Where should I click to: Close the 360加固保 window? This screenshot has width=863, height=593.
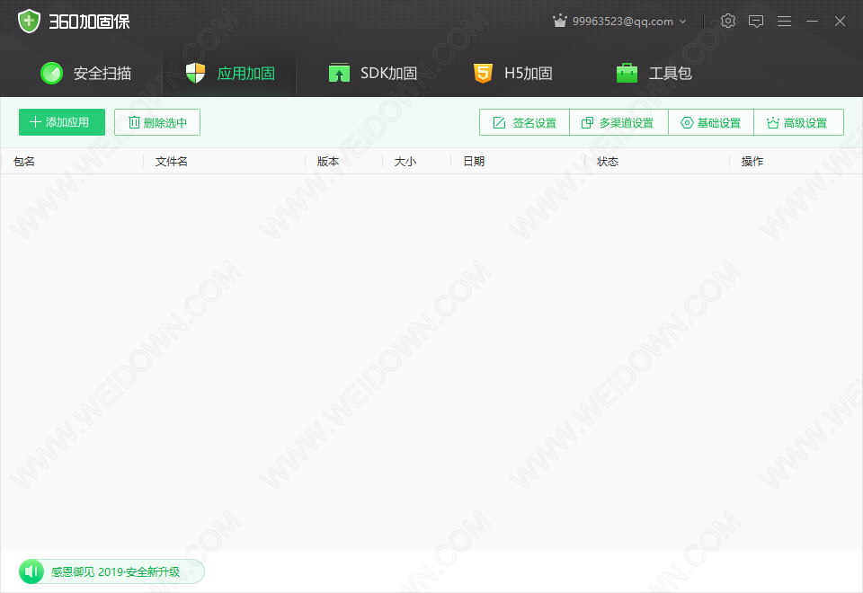pos(840,22)
